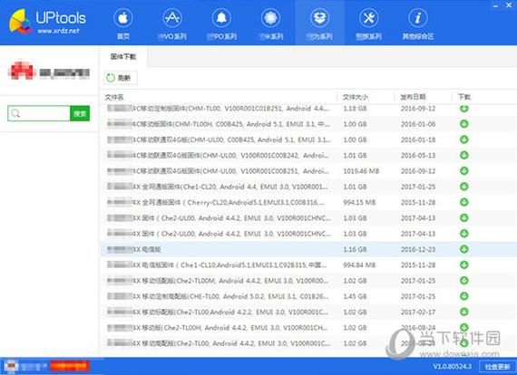Focus the firmware search input field
The height and width of the screenshot is (375, 517).
pos(39,113)
